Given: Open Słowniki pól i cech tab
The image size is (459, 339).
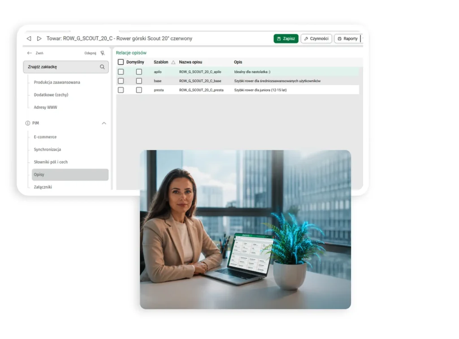Looking at the screenshot, I should coord(51,162).
